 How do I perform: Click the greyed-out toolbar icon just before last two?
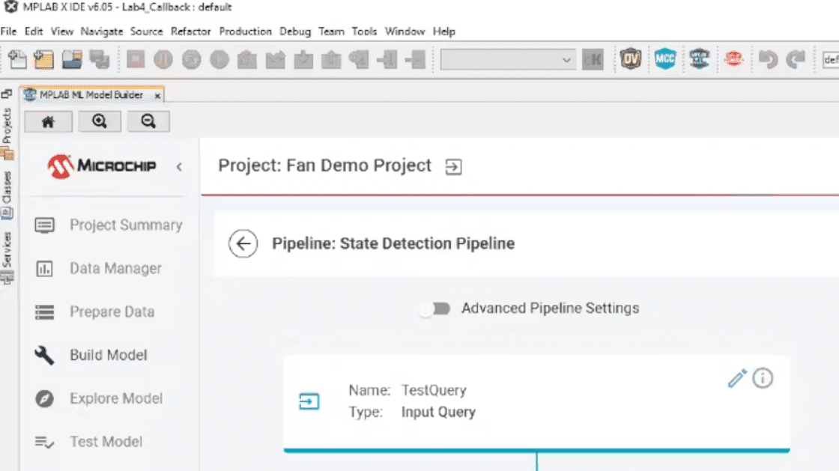[x=359, y=59]
